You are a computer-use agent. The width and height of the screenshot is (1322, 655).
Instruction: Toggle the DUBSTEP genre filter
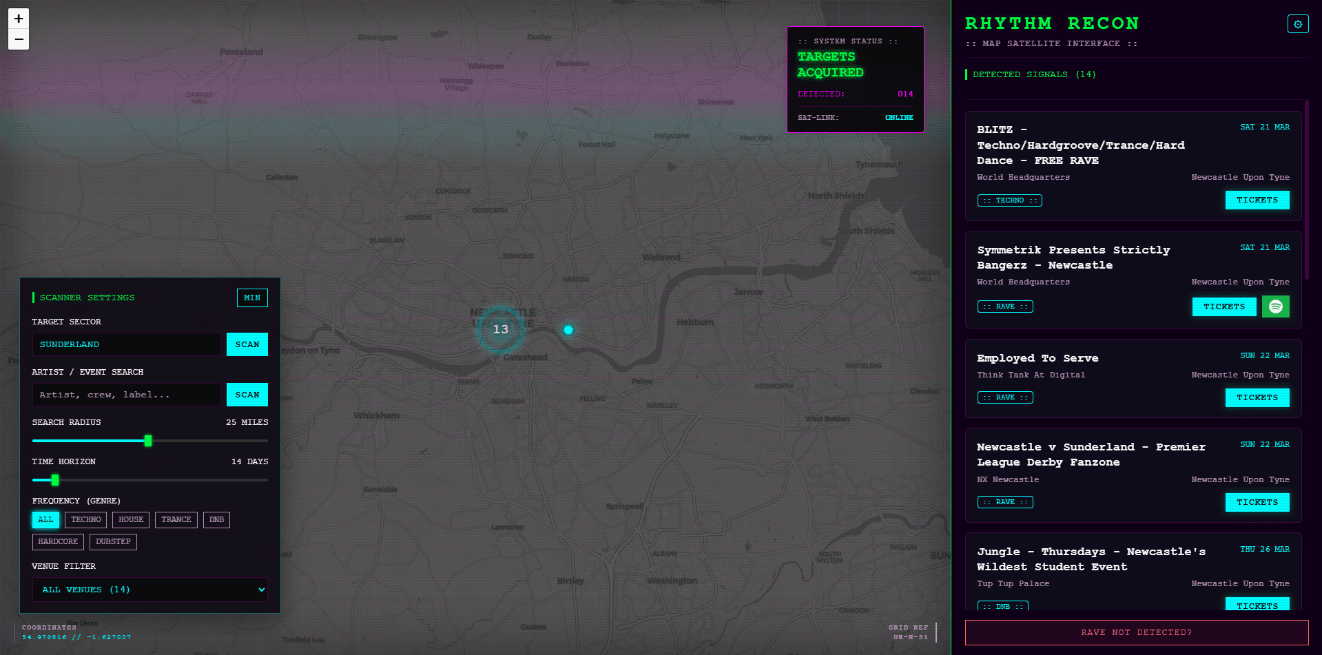(x=113, y=542)
